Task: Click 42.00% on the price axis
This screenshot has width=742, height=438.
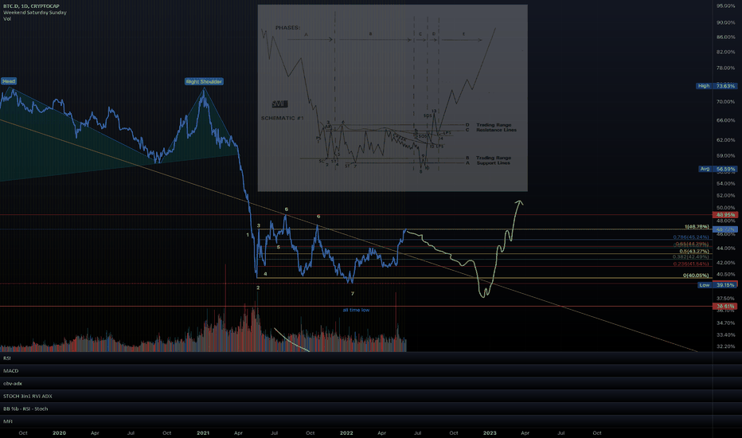Action: (725, 262)
